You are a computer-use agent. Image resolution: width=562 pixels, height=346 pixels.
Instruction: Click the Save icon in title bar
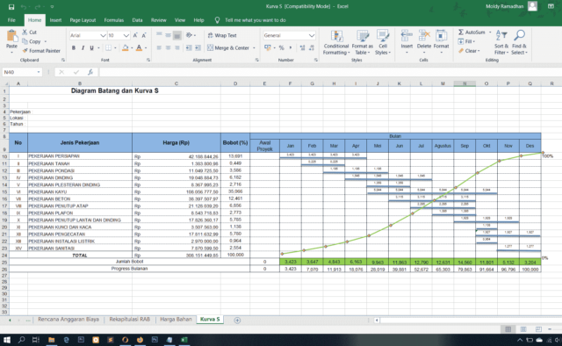[x=11, y=6]
